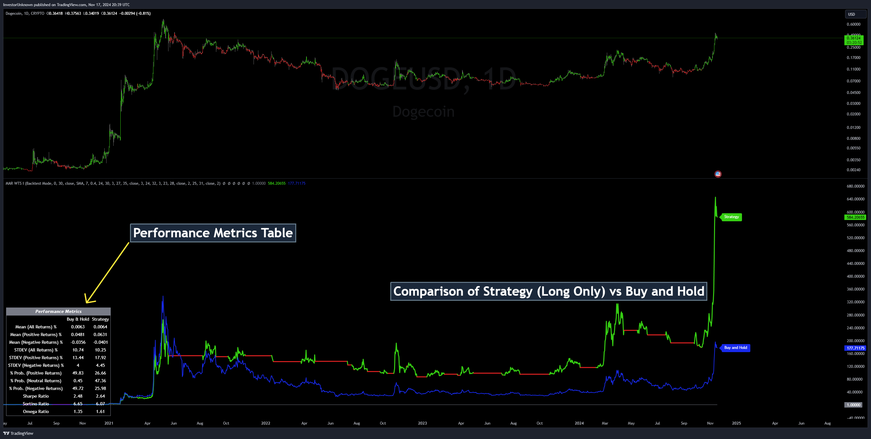This screenshot has height=439, width=871.
Task: Click the 1.61 Strategy Omega Ratio value
Action: [100, 412]
